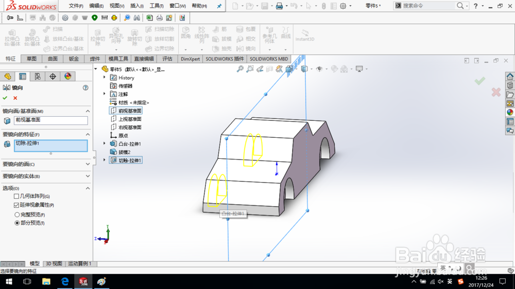Select 右视基准面 in feature tree

pos(126,128)
